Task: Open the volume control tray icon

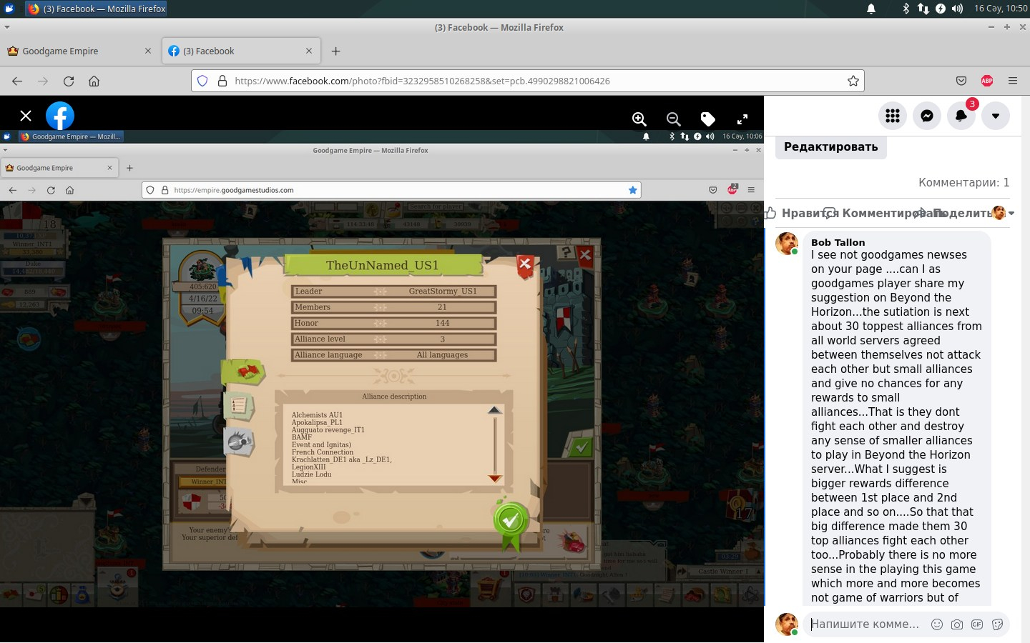Action: click(957, 9)
